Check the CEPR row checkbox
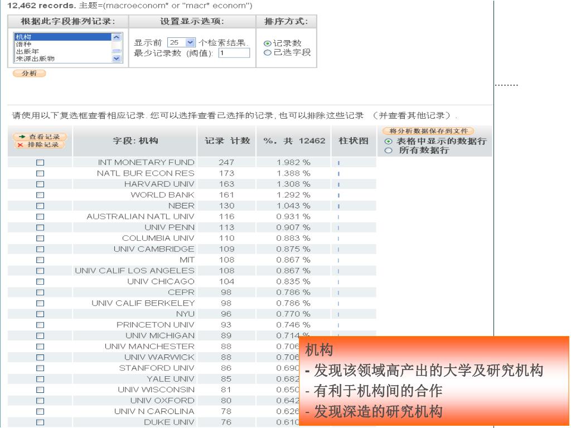Image resolution: width=571 pixels, height=428 pixels. (x=40, y=292)
